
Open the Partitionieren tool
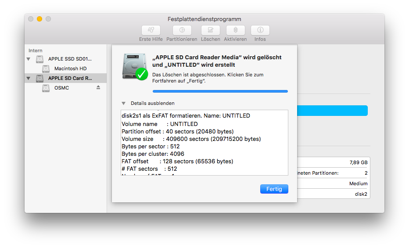coord(182,30)
